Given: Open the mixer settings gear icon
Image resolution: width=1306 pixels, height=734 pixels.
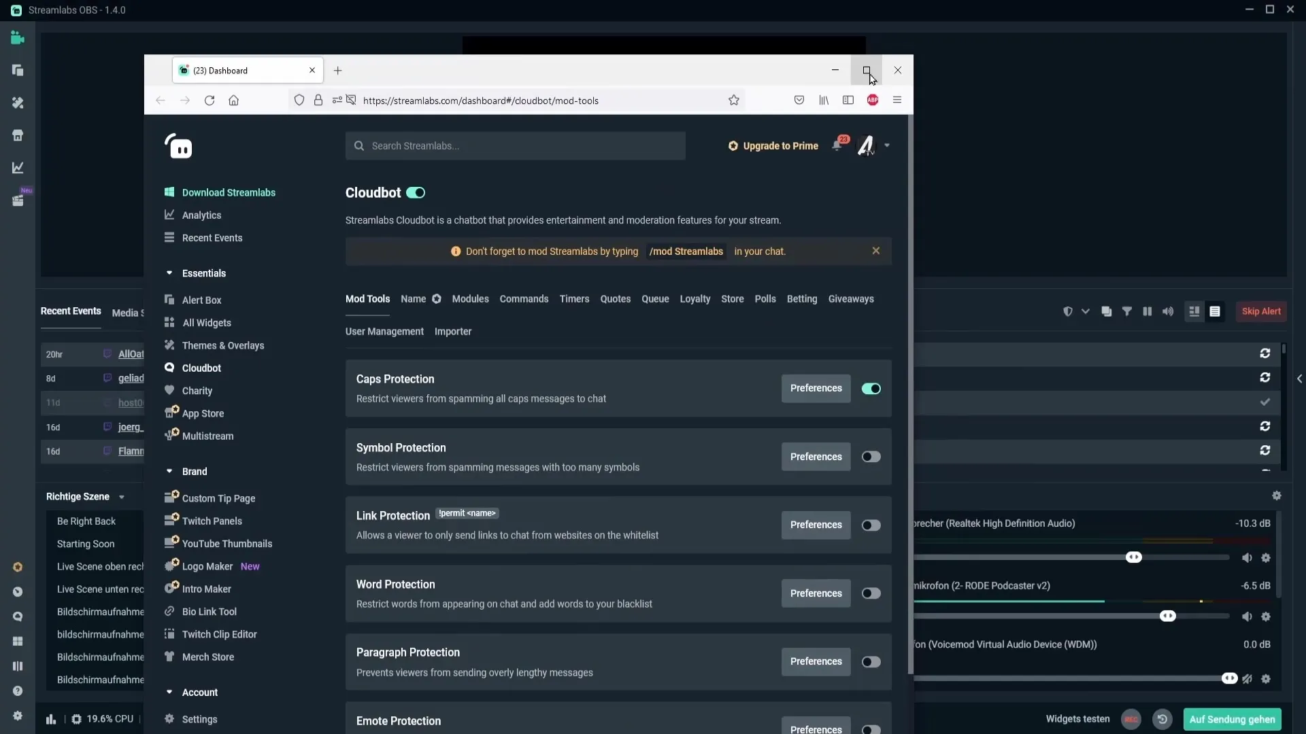Looking at the screenshot, I should (x=1277, y=495).
